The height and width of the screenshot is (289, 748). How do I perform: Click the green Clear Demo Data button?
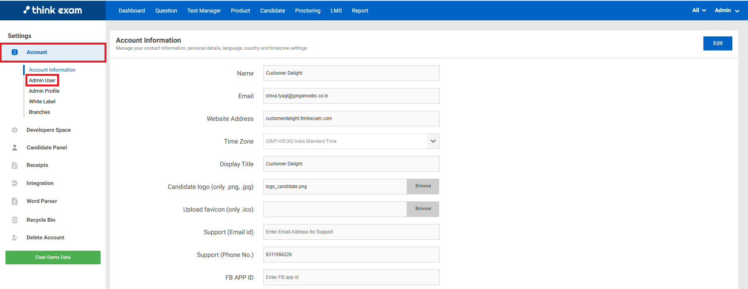(53, 257)
